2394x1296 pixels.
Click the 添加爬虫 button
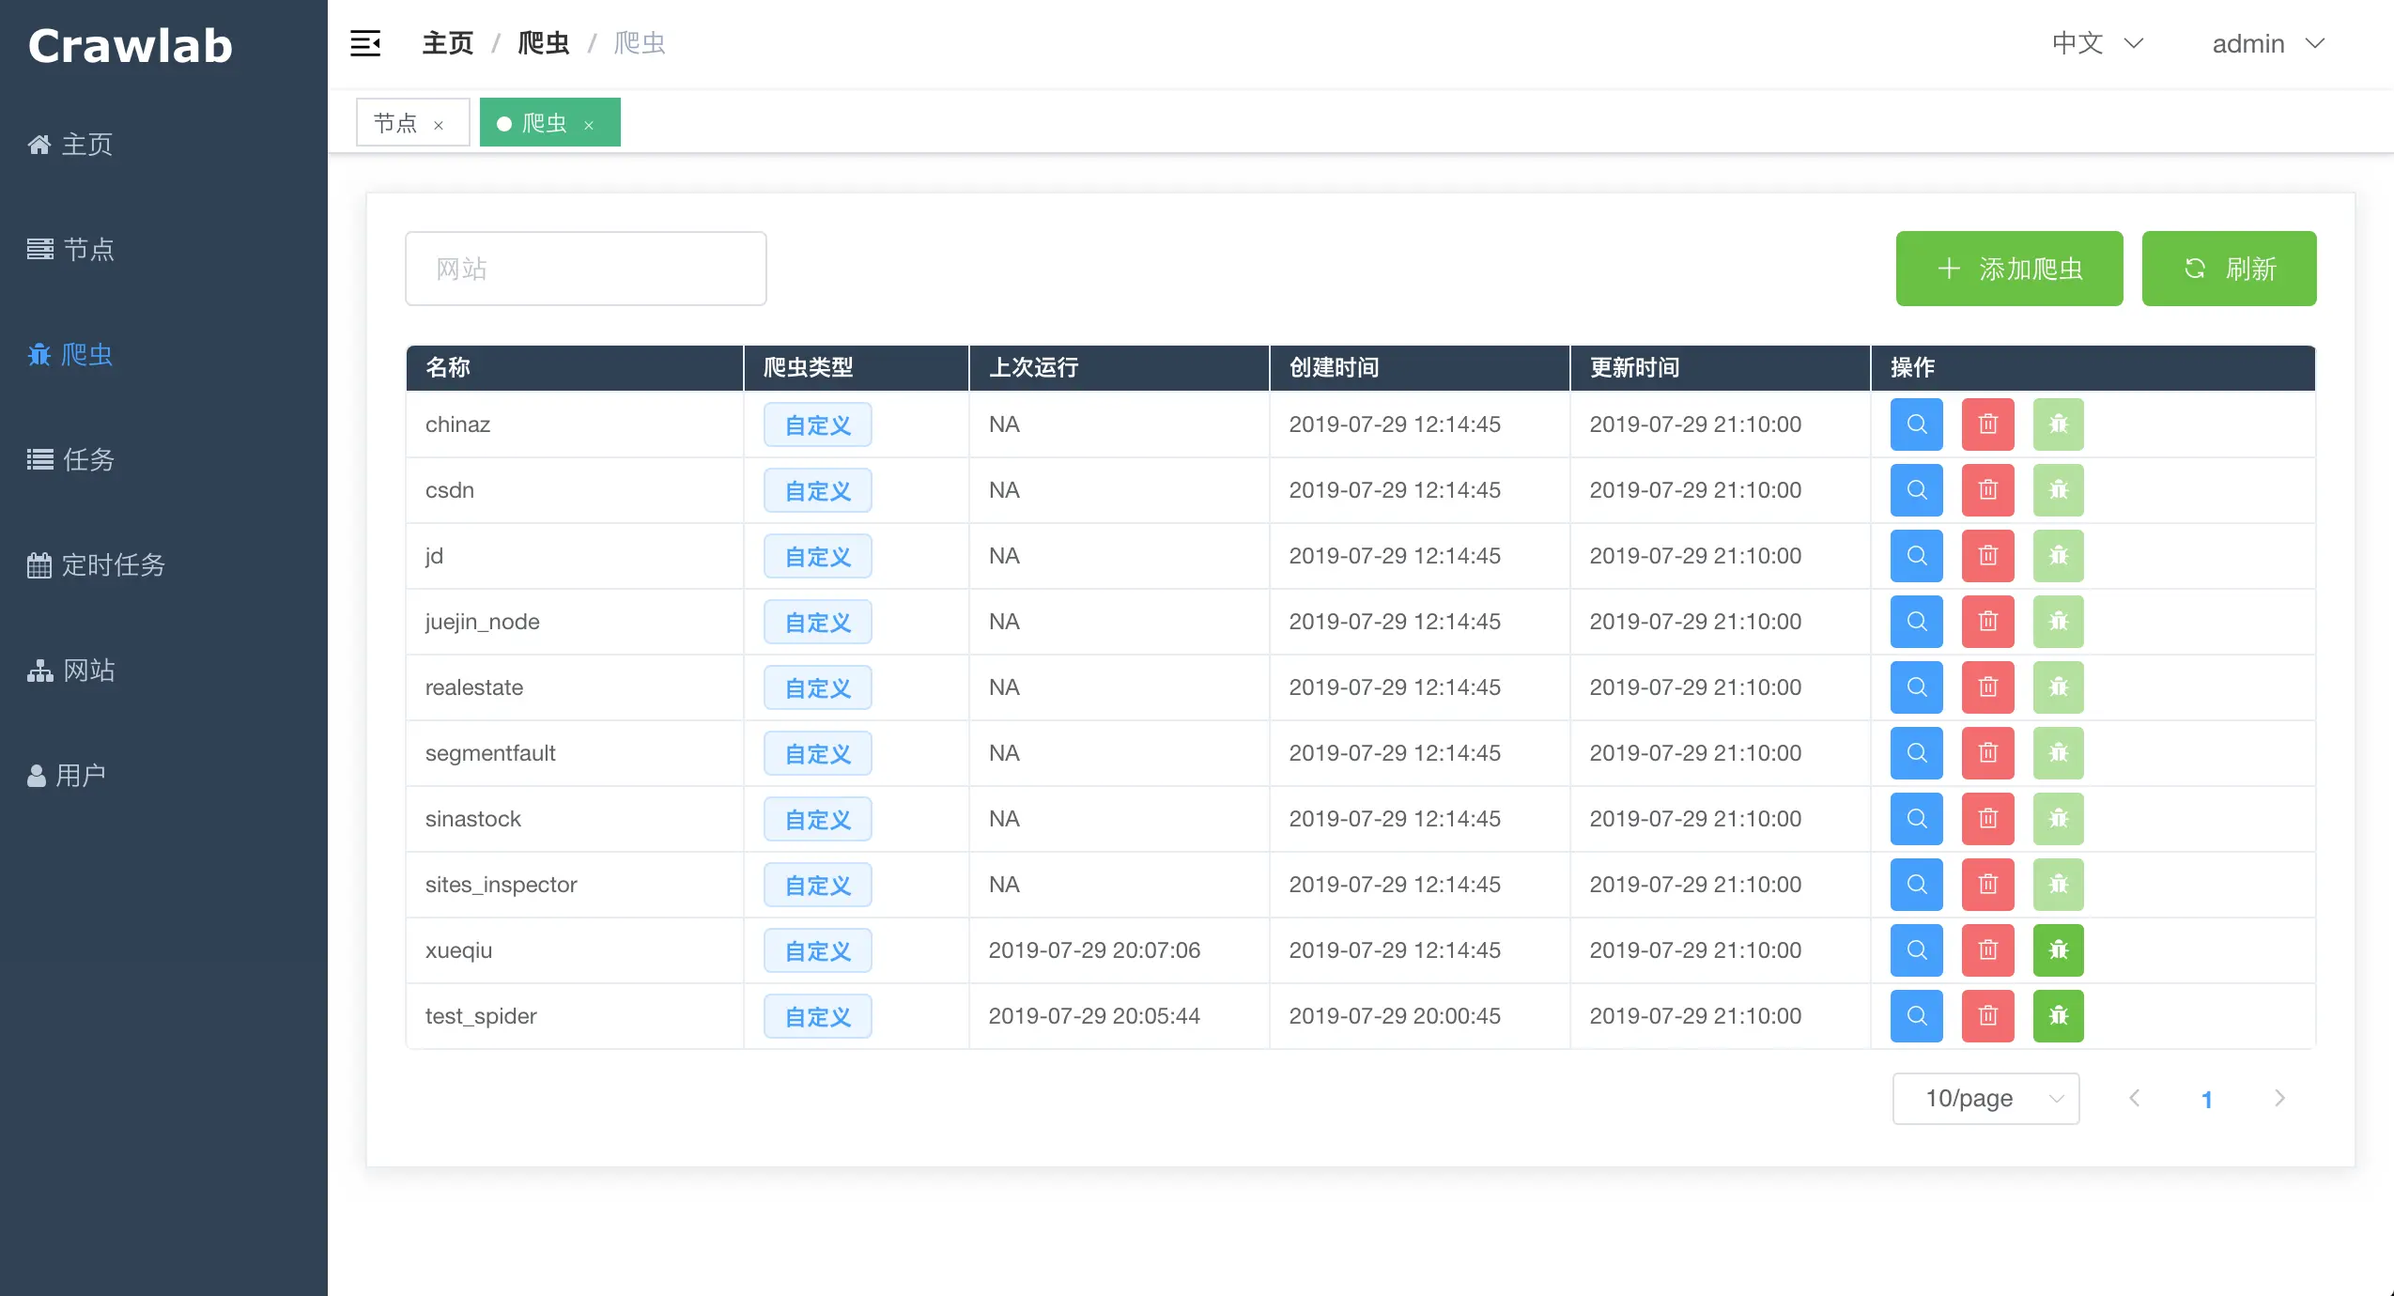[2009, 269]
